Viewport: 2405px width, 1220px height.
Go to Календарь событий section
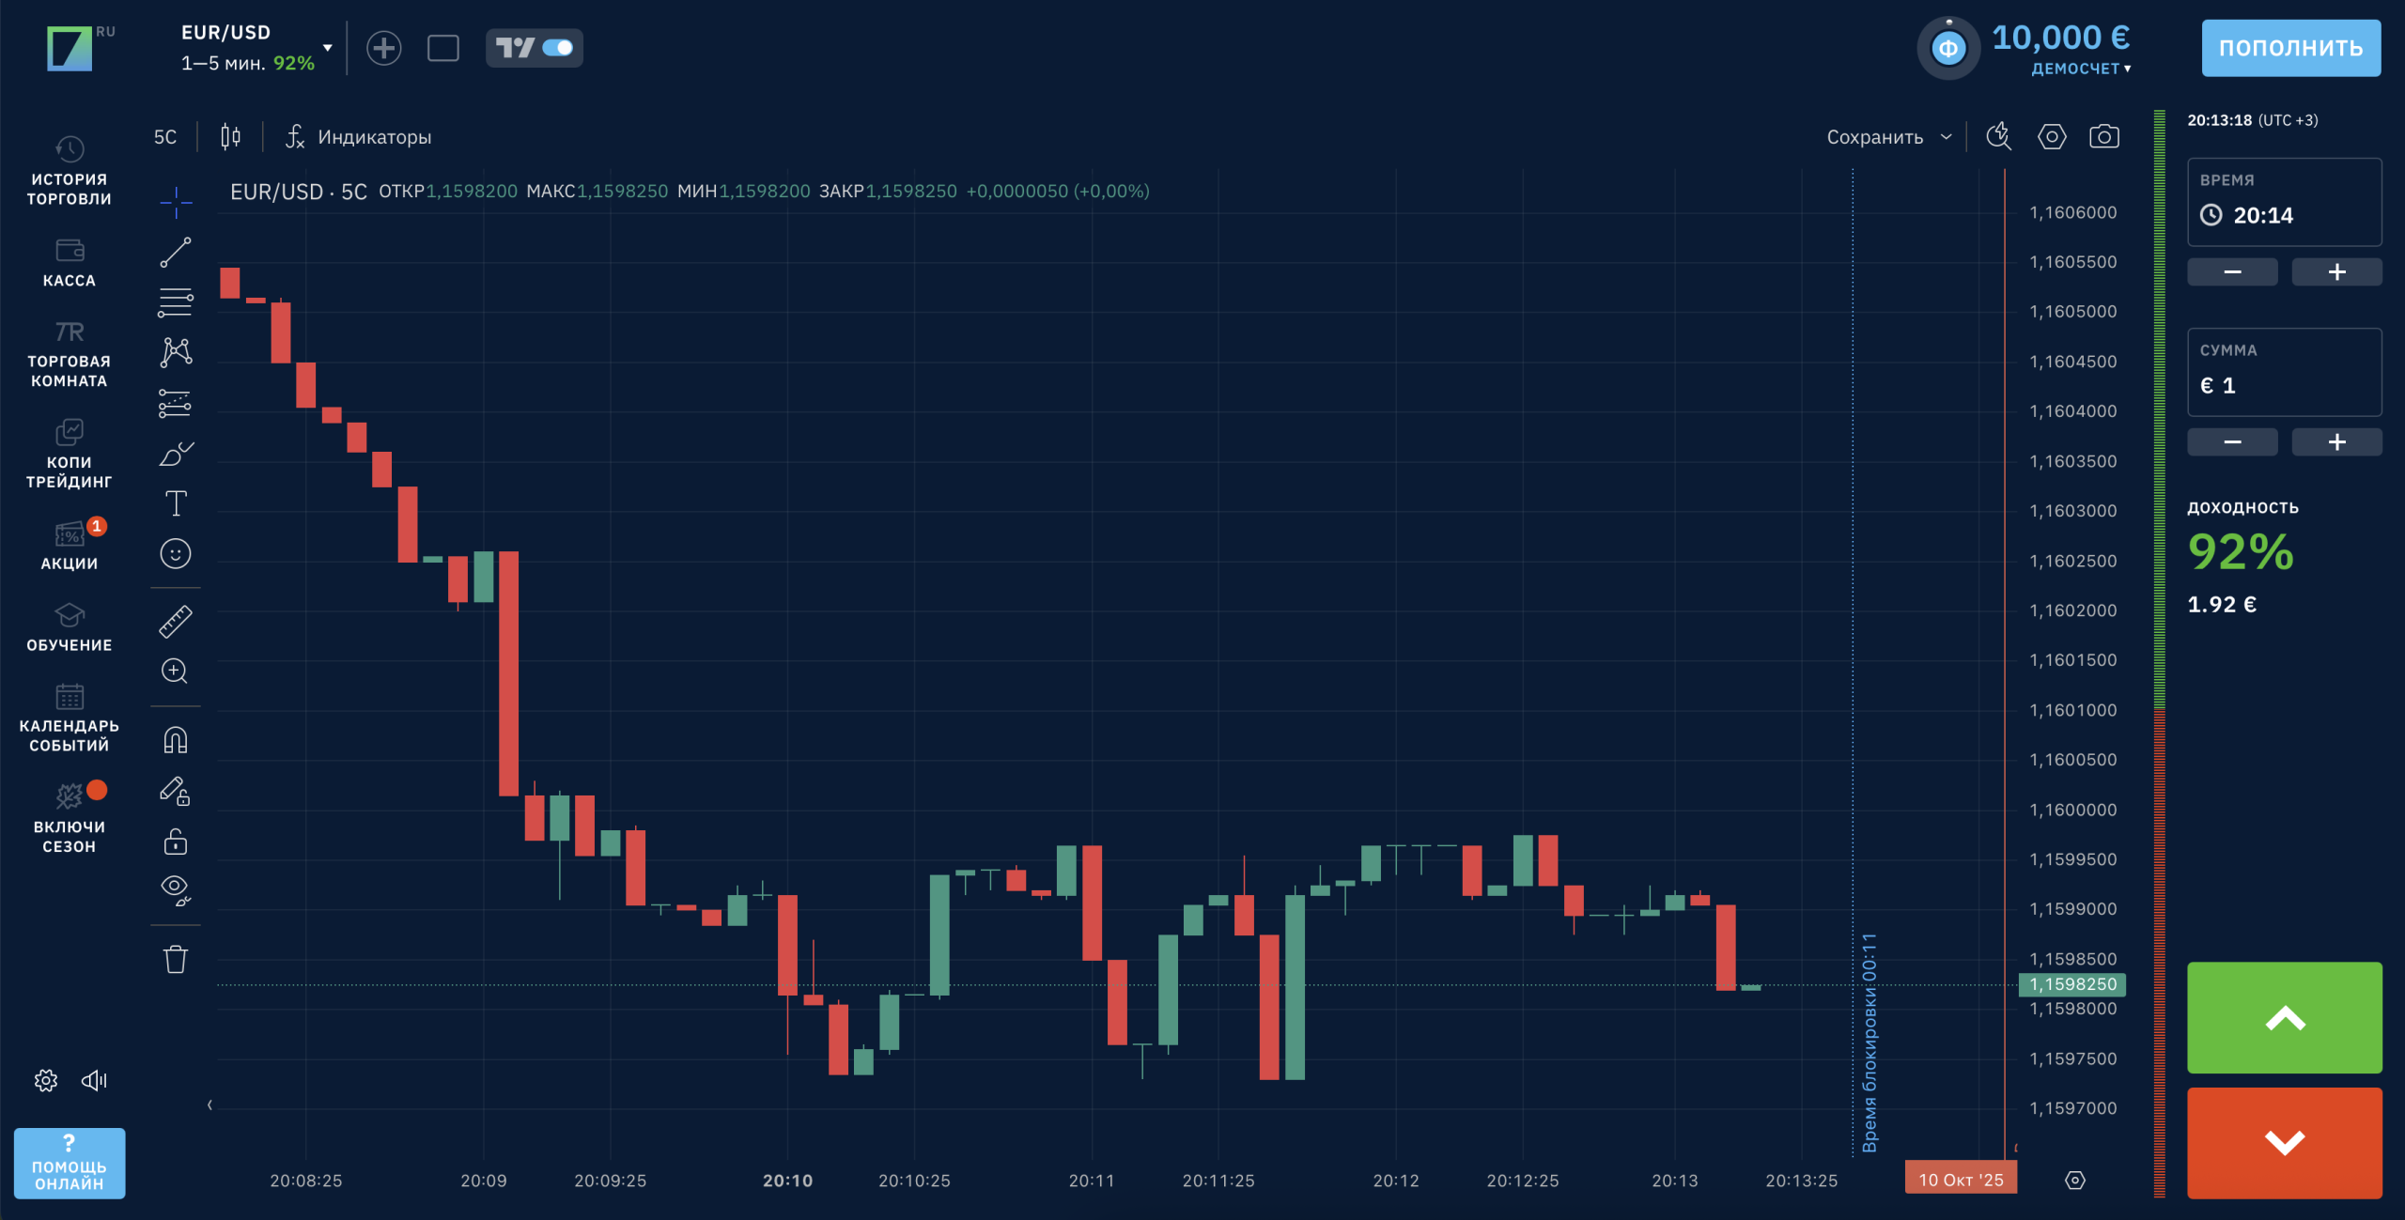69,718
